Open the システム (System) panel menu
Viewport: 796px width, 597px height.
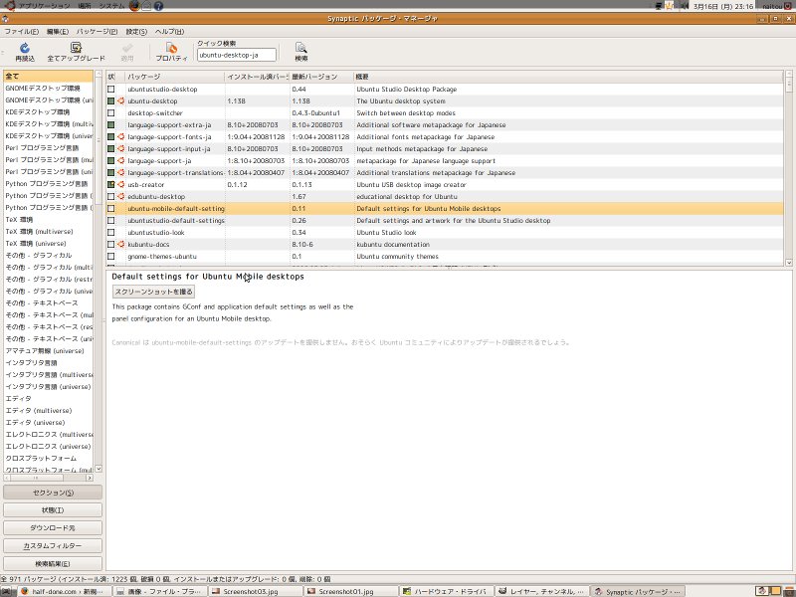tap(111, 6)
